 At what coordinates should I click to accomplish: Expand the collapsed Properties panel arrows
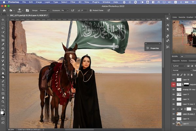click(x=159, y=44)
